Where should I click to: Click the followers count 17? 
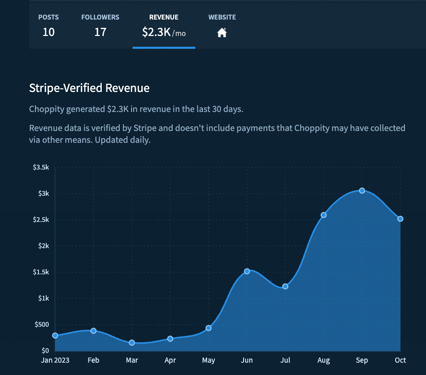[x=100, y=32]
